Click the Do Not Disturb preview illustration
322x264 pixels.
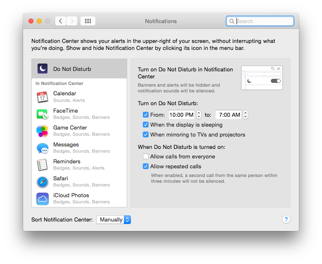(262, 78)
